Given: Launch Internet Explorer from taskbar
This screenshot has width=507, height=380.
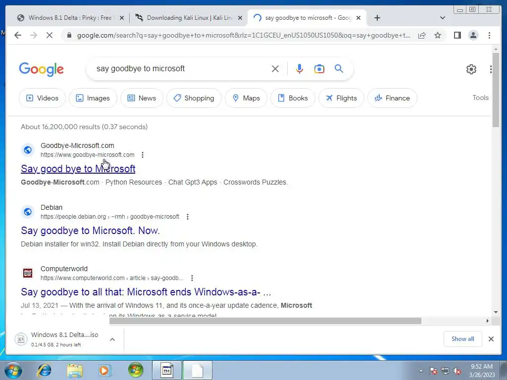Looking at the screenshot, I should [x=44, y=370].
